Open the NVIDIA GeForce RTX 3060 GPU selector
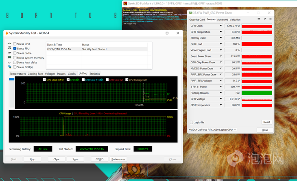This screenshot has height=181, width=297. coord(212,130)
